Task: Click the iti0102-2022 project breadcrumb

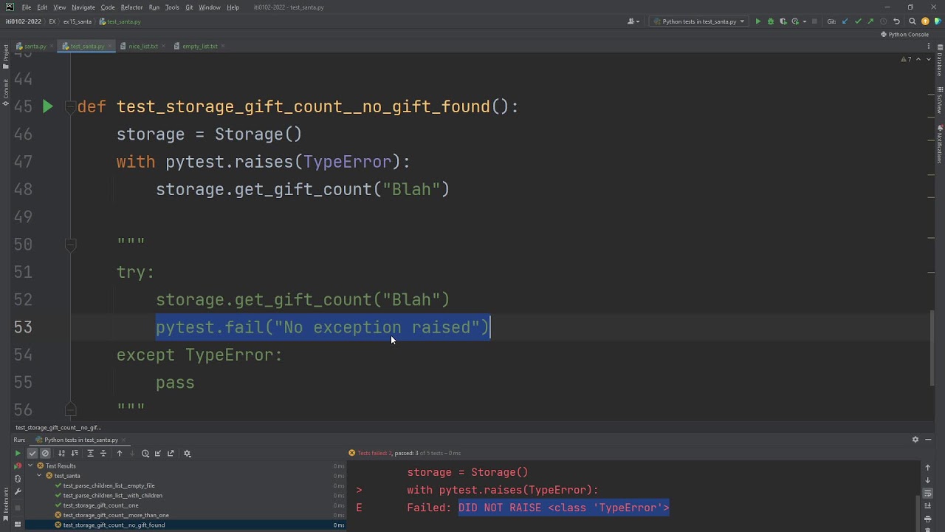Action: [x=24, y=21]
